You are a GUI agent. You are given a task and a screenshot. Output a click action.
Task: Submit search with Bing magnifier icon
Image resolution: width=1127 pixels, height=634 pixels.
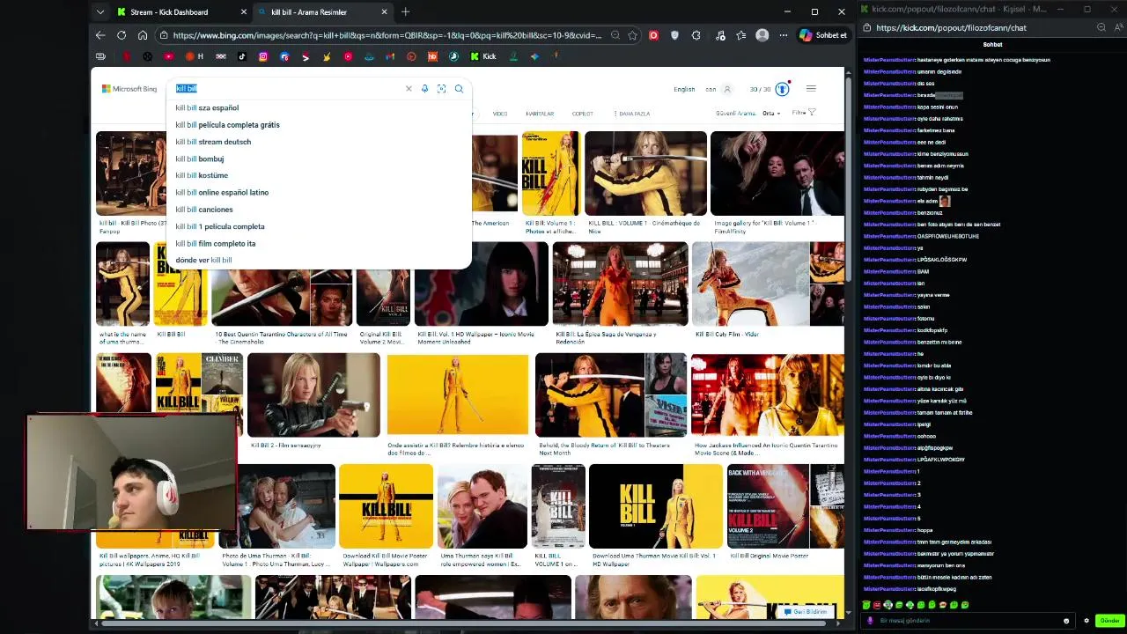pyautogui.click(x=459, y=89)
